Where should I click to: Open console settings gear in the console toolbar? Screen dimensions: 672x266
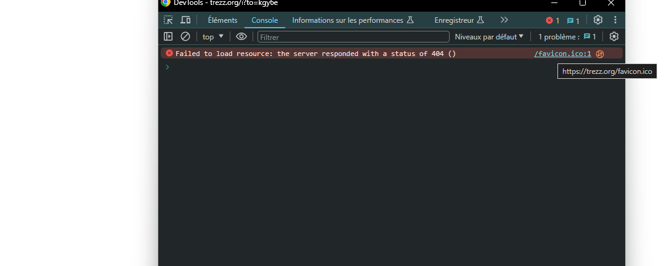point(614,36)
